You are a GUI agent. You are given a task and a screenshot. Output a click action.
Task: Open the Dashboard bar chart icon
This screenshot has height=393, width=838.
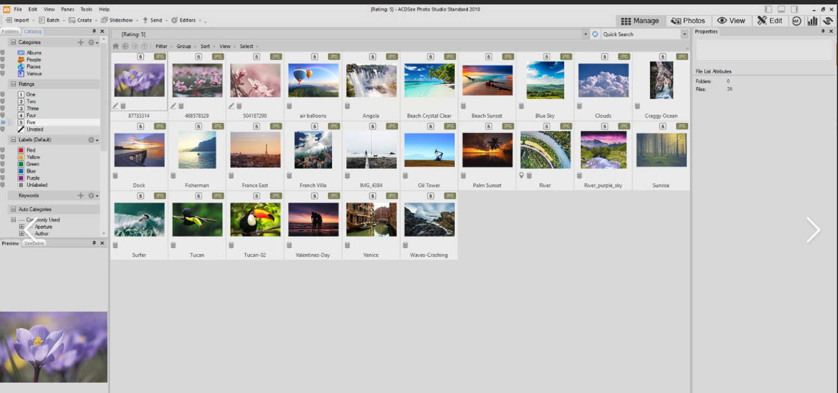coord(812,21)
